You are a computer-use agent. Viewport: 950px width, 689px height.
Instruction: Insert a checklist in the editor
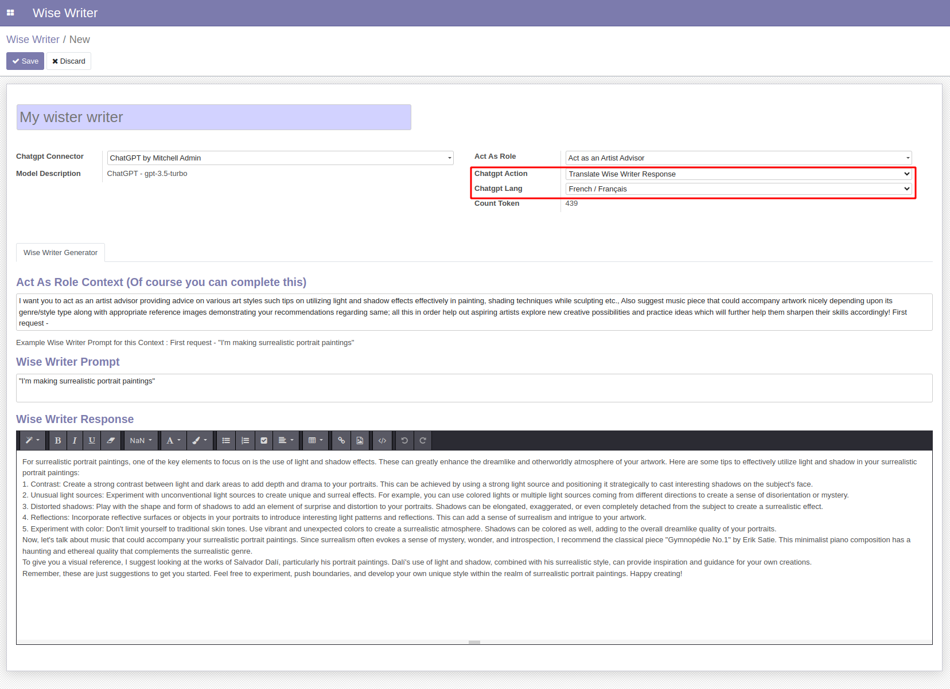click(264, 440)
